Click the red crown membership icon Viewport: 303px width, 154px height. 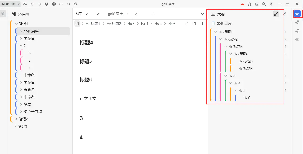point(242,4)
